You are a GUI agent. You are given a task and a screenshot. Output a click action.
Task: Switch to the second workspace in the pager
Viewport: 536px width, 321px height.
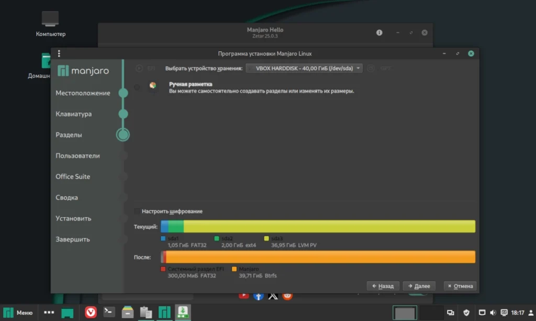431,313
